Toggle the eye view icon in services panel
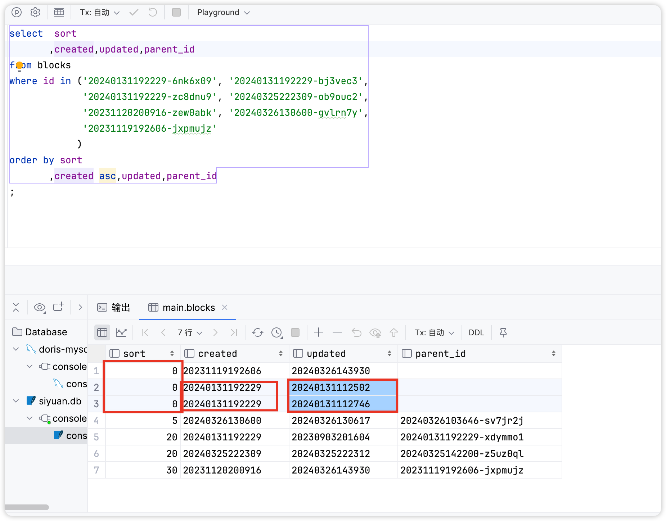The width and height of the screenshot is (666, 521). [x=40, y=308]
